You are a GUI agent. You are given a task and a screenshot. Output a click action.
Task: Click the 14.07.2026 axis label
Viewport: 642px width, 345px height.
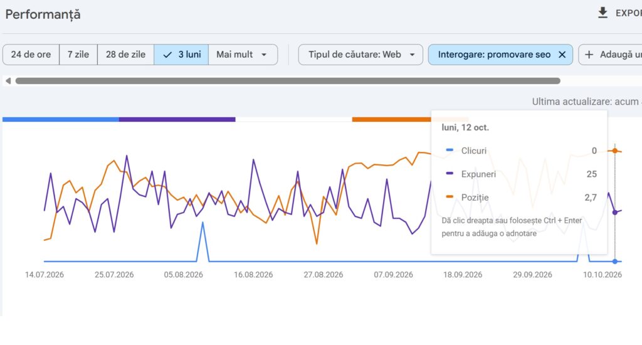tap(45, 275)
